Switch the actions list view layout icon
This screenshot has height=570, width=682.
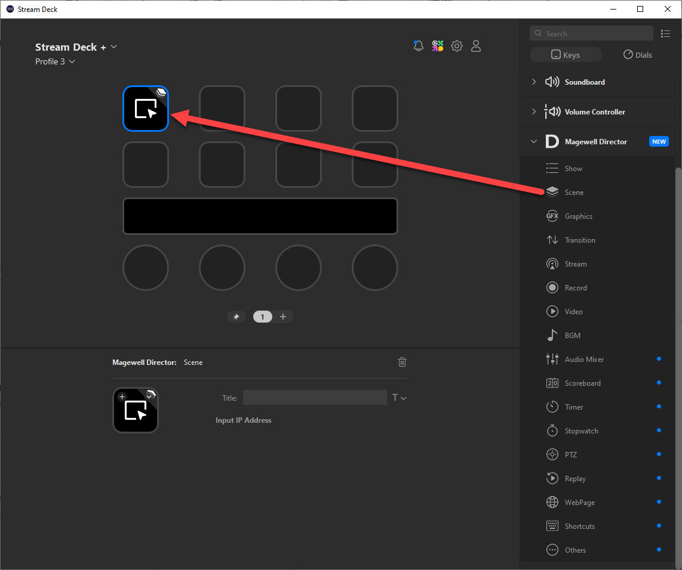665,34
